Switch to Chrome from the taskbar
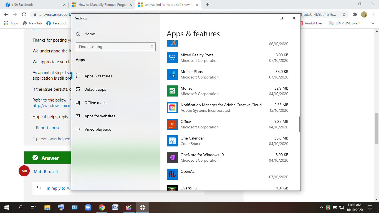 102,207
